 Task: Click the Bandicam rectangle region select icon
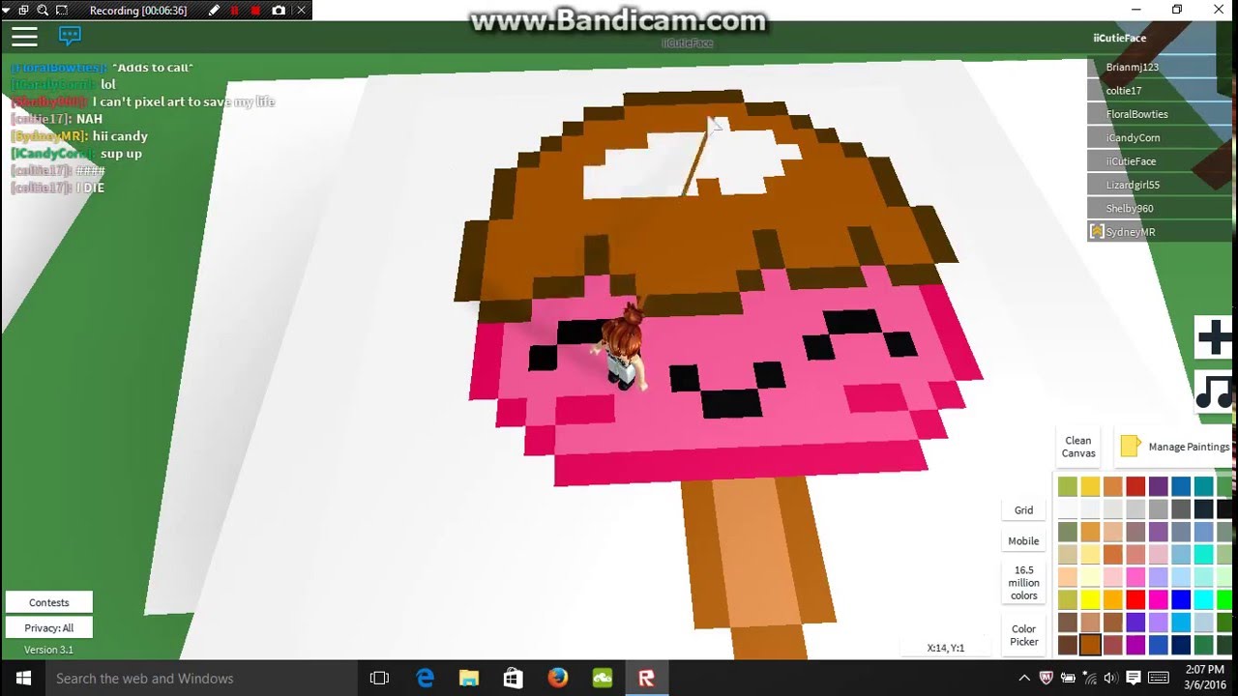click(62, 11)
